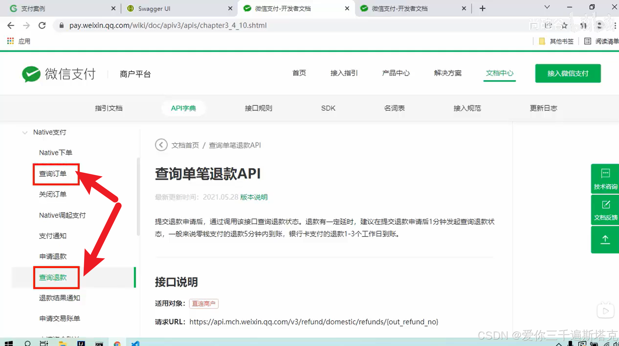Open Native下单 in the sidebar
This screenshot has height=346, width=619.
pos(55,153)
